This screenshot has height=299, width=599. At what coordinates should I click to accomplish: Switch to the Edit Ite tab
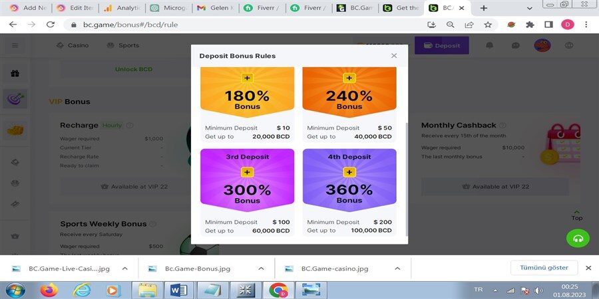75,8
